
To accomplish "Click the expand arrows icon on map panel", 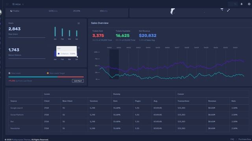I will point(228,10).
